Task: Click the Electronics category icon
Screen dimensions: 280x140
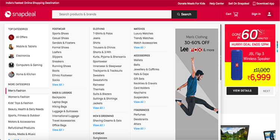Action: pyautogui.click(x=11, y=56)
